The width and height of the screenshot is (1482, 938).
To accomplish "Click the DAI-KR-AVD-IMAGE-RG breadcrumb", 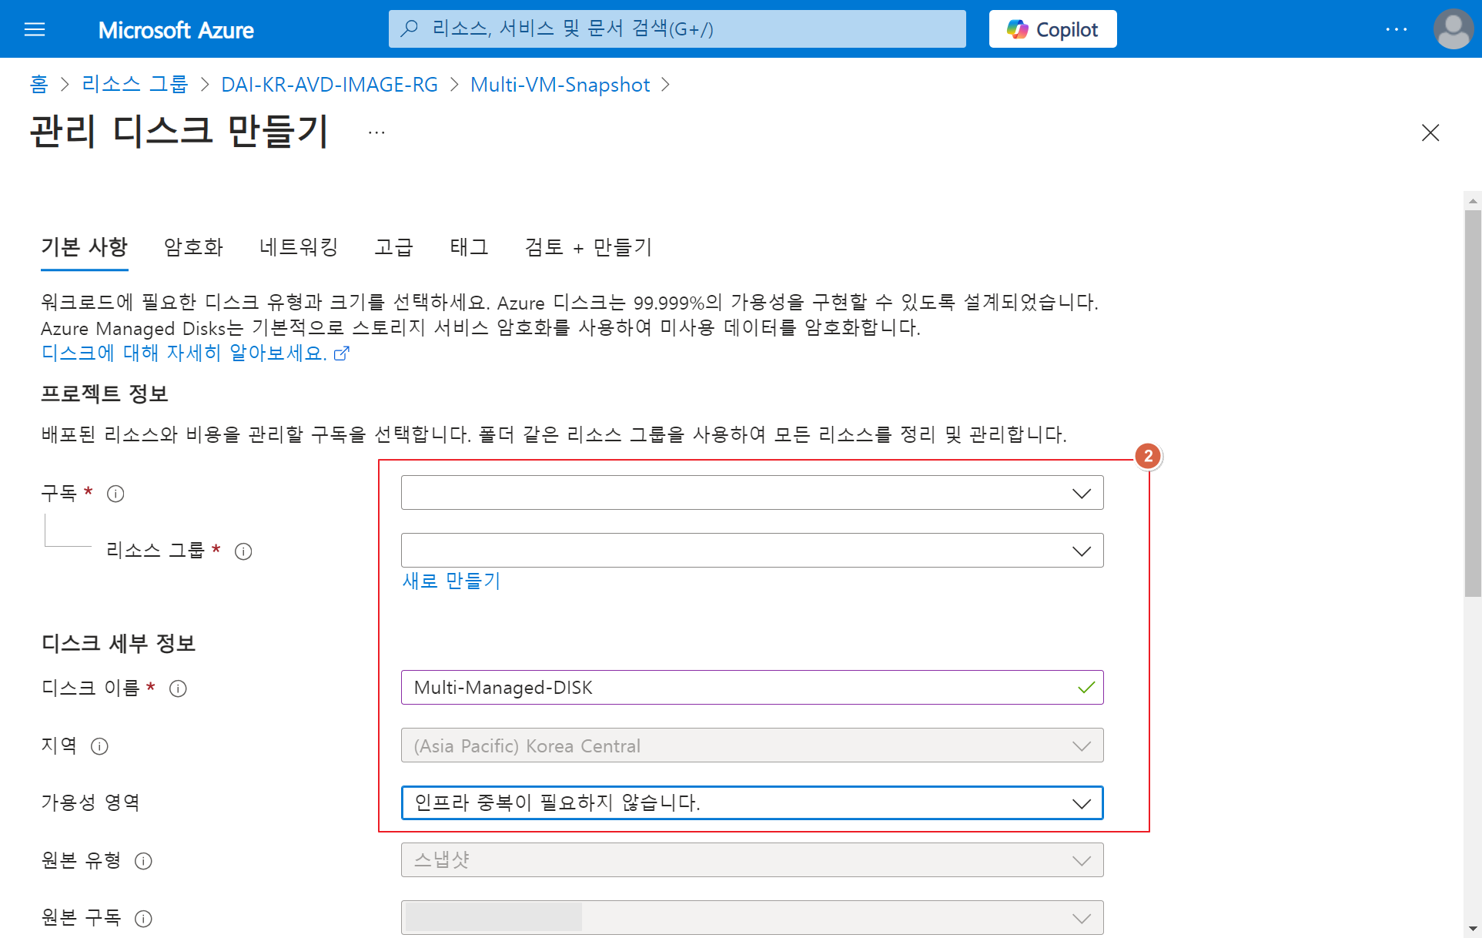I will (330, 85).
